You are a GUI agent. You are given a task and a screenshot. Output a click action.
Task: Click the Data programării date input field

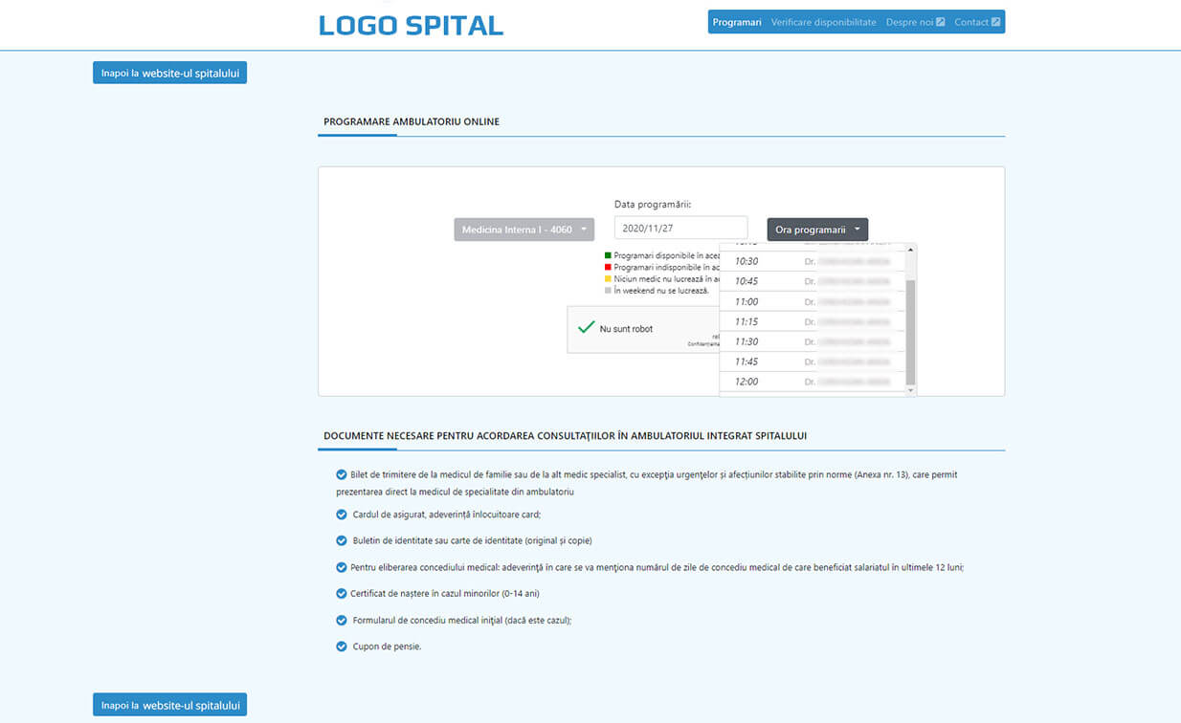(x=680, y=229)
